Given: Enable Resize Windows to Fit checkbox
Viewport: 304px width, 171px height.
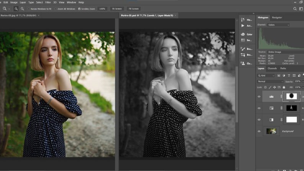Looking at the screenshot, I should pos(29,9).
